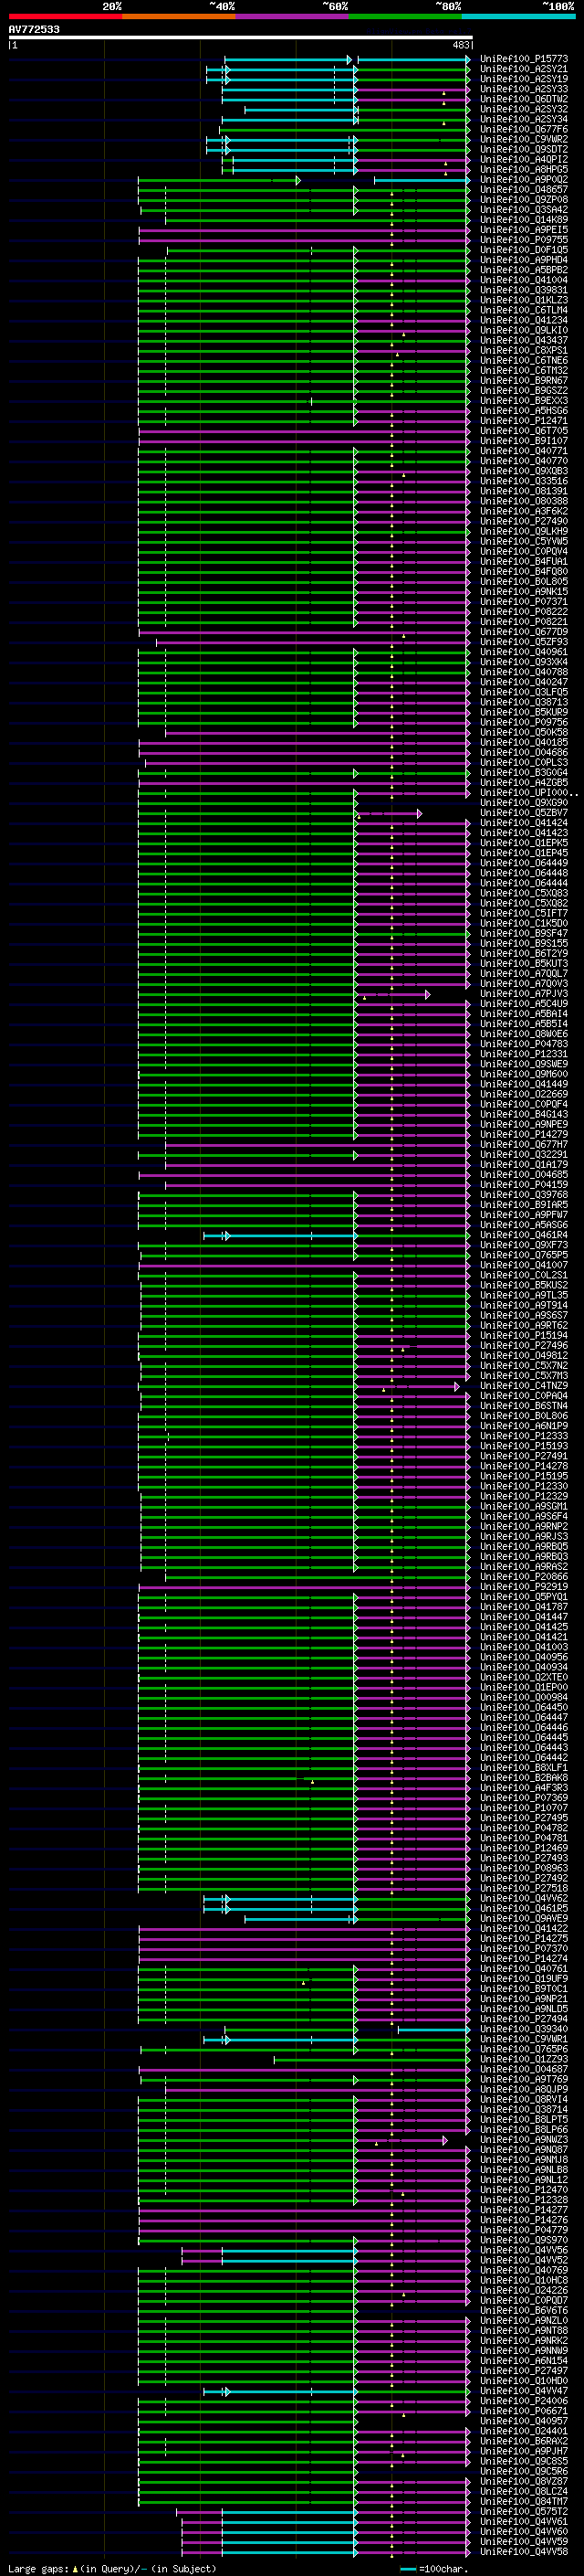The height and width of the screenshot is (2576, 584).
Task: Select label UniRef100_P92919
Action: [x=523, y=1587]
